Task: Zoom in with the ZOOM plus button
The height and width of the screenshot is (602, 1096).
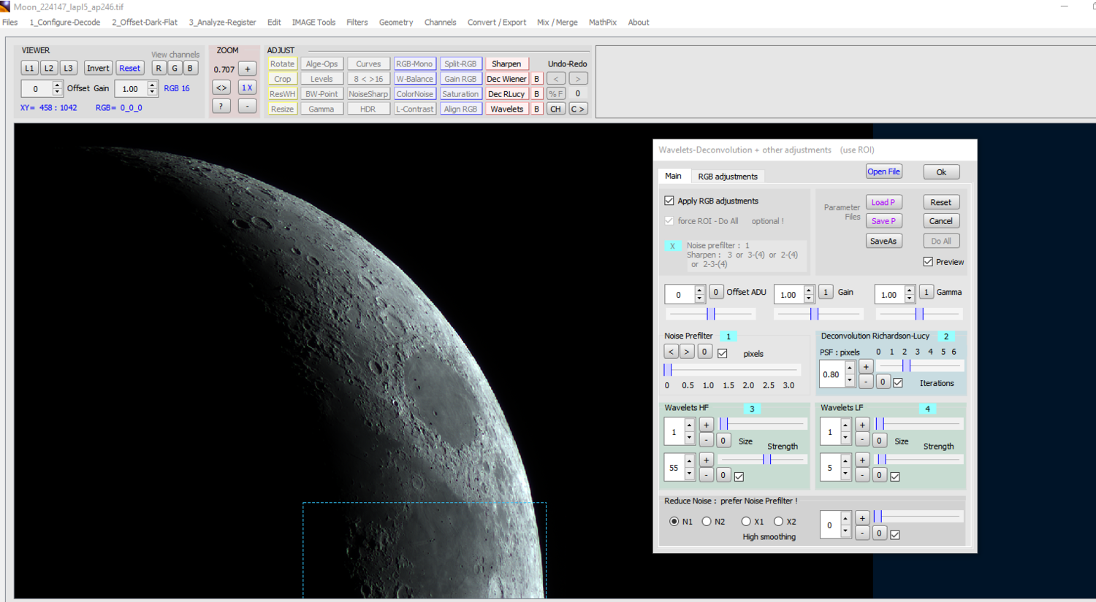Action: click(248, 69)
